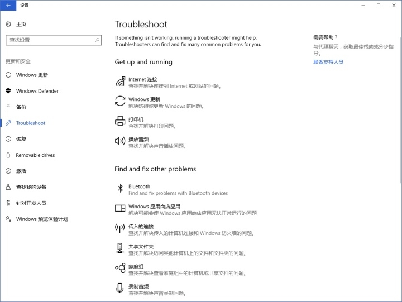
Task: Click the 打印机 printer icon
Action: click(120, 121)
